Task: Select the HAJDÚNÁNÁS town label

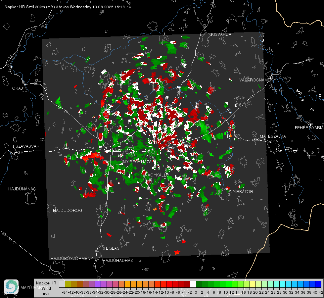Action: pyautogui.click(x=22, y=189)
